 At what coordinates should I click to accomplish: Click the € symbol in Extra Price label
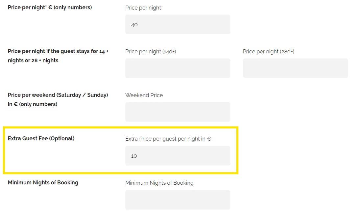pyautogui.click(x=209, y=139)
